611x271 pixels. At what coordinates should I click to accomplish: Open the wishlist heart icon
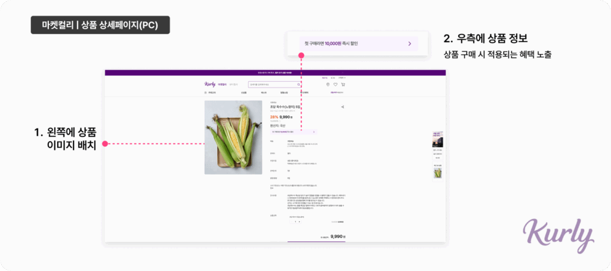335,85
